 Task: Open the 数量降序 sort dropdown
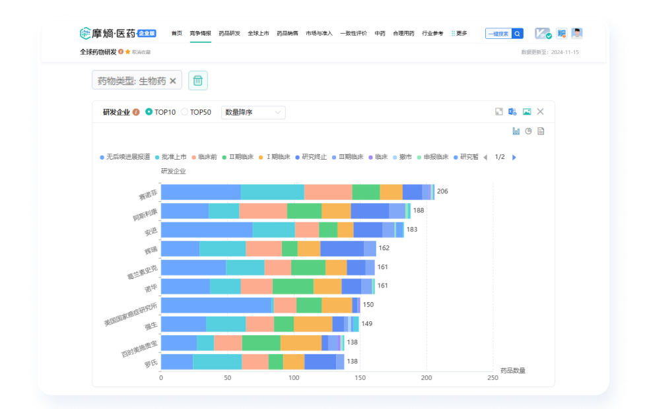[x=254, y=112]
